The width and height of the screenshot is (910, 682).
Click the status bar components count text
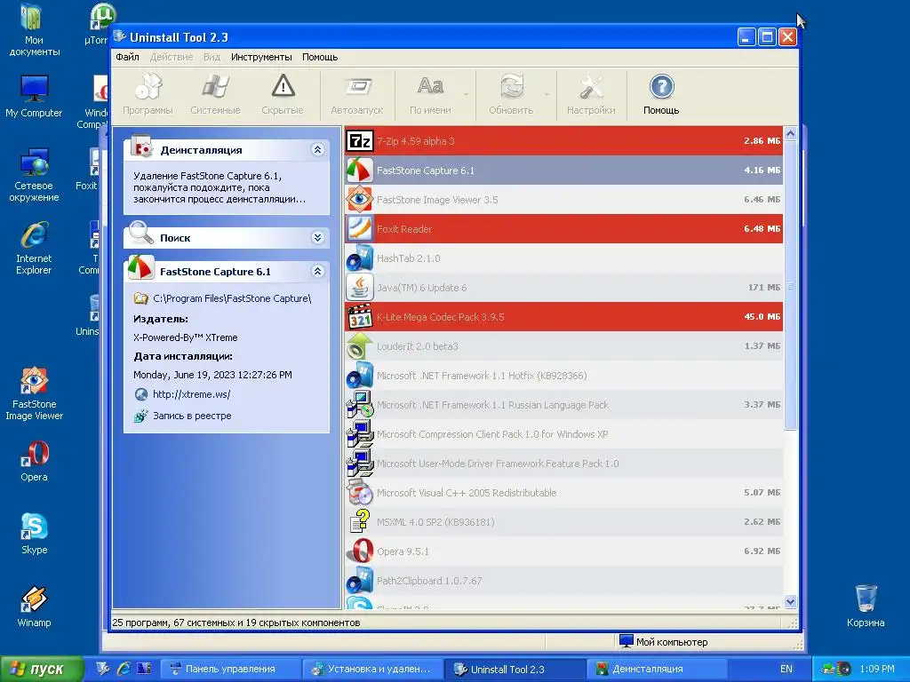pos(236,623)
